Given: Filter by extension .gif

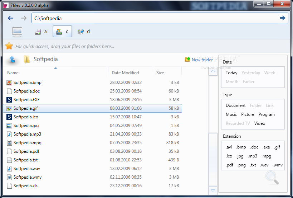Looking at the screenshot, I should tap(277, 147).
